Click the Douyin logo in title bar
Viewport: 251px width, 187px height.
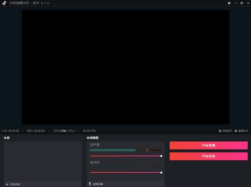coord(4,3)
